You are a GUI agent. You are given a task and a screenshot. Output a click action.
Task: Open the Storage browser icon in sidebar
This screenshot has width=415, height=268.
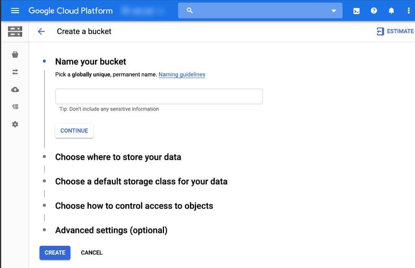coord(15,54)
